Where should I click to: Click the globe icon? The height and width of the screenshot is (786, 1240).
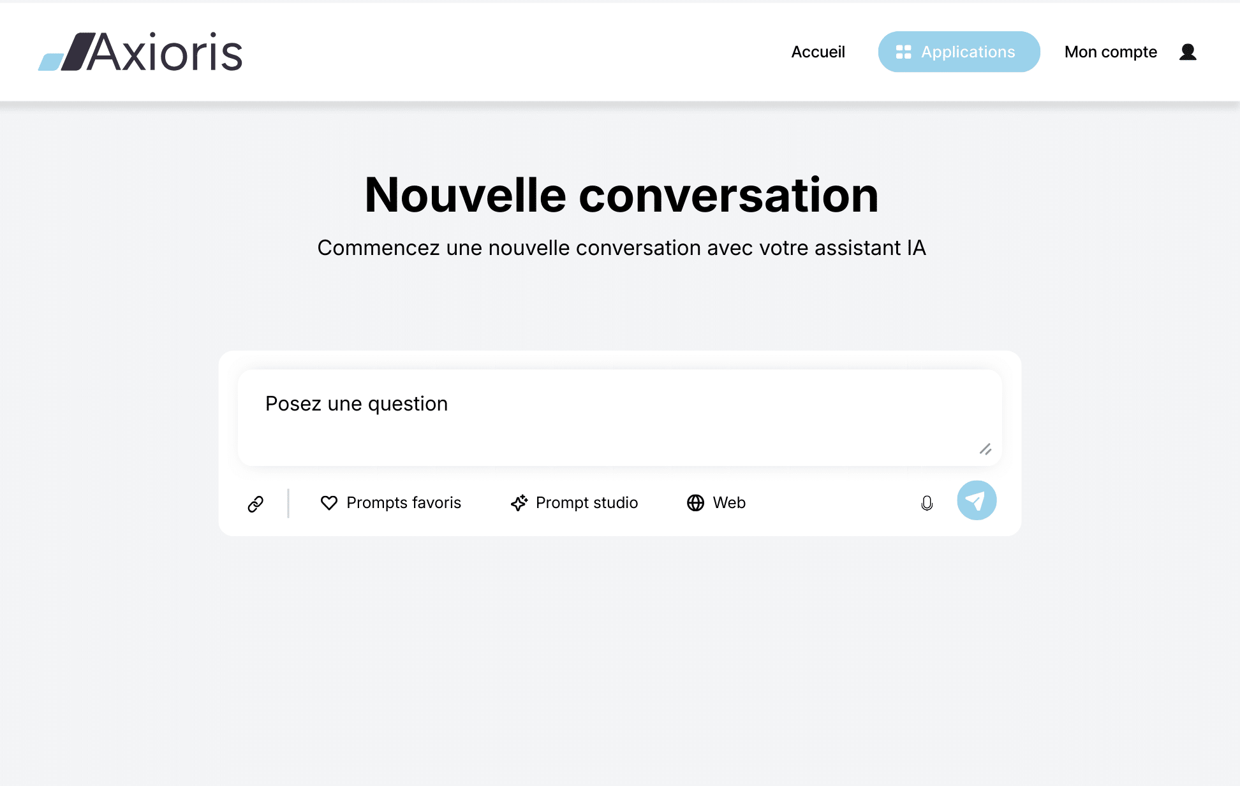[695, 503]
